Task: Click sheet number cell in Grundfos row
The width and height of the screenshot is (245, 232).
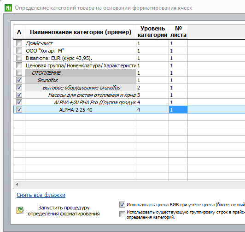Action: pos(178,80)
